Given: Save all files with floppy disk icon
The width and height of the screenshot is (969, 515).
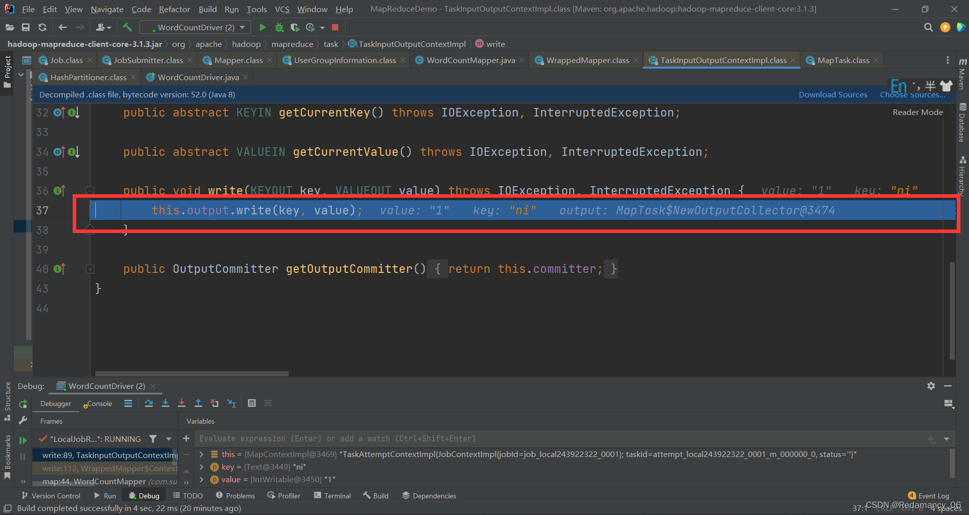Looking at the screenshot, I should tap(26, 27).
